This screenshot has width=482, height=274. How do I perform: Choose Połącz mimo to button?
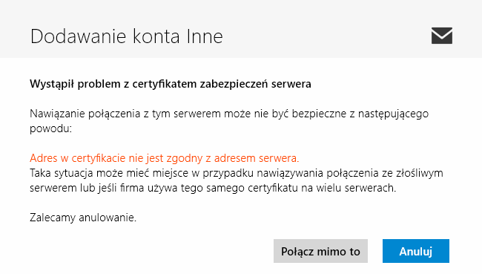click(x=320, y=251)
